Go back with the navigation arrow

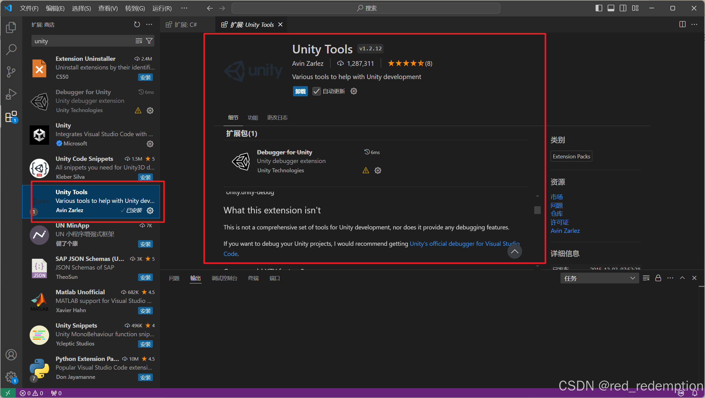click(210, 8)
